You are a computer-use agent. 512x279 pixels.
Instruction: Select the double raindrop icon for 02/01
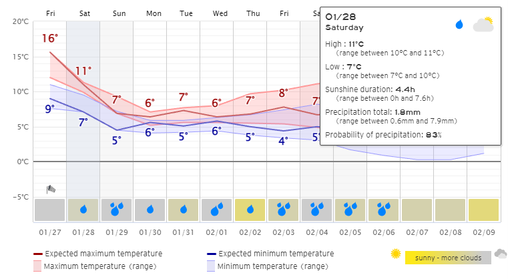(x=217, y=209)
